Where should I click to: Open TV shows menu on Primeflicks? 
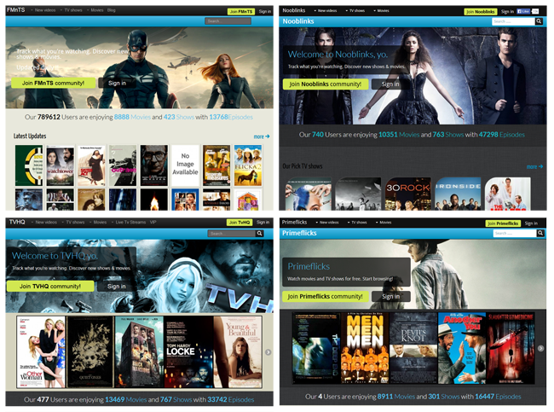click(x=358, y=223)
